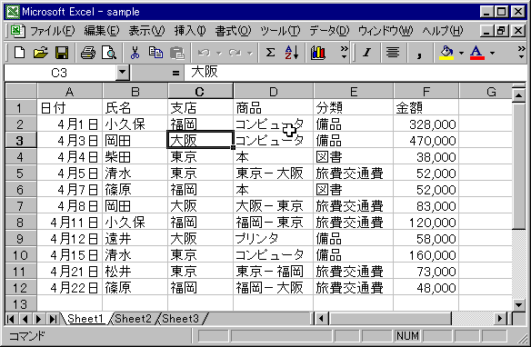Select row 5 header
The width and height of the screenshot is (531, 347).
point(20,173)
